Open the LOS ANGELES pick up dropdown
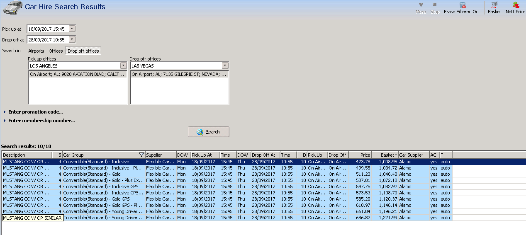This screenshot has height=235, width=526. (123, 65)
